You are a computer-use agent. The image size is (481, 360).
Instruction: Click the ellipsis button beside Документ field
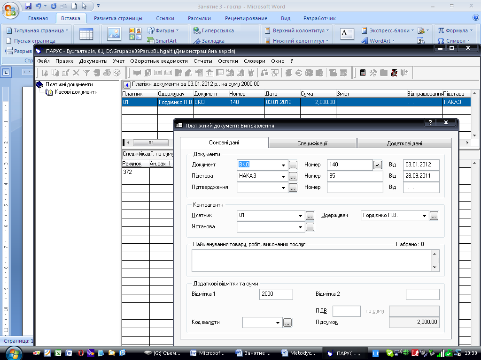[x=293, y=165]
